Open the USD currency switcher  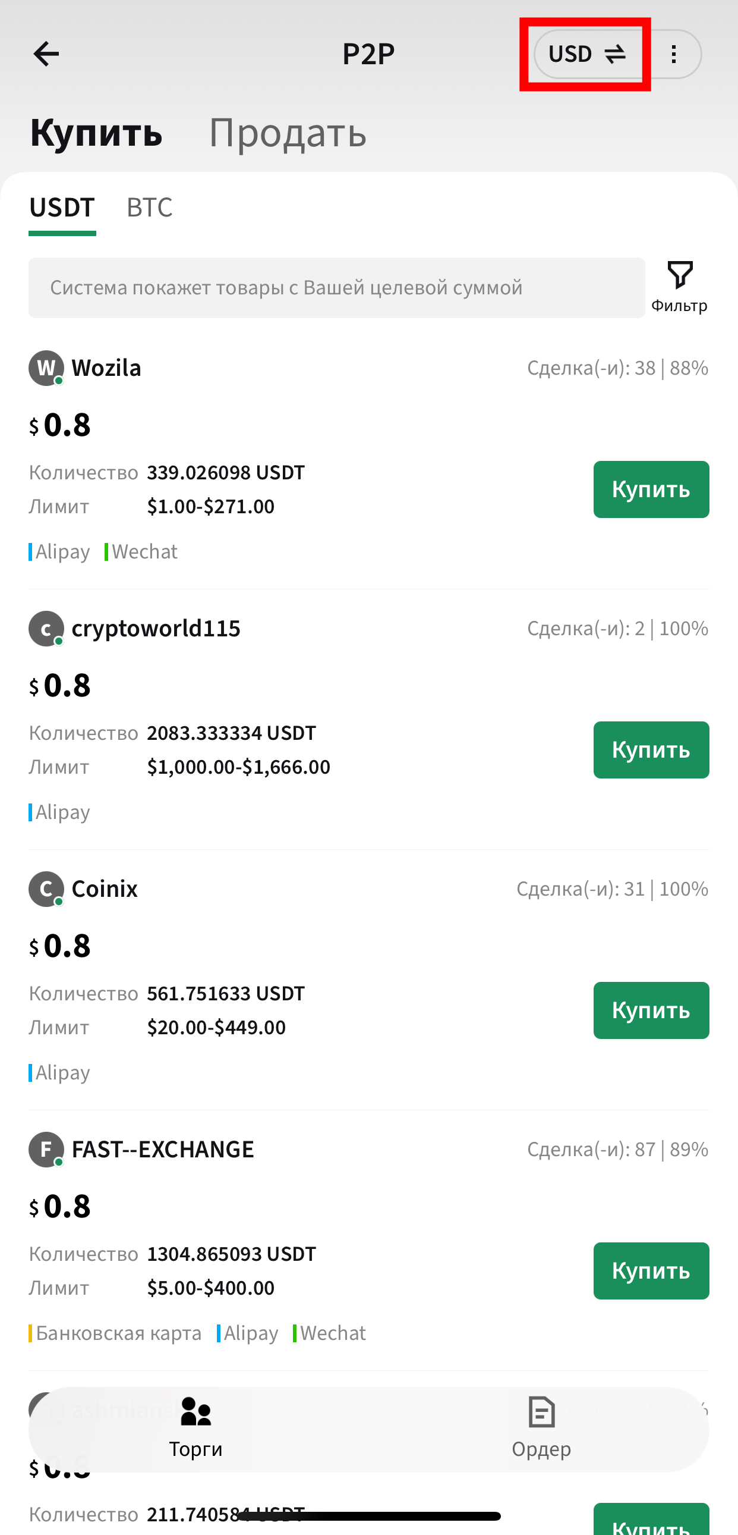coord(587,54)
